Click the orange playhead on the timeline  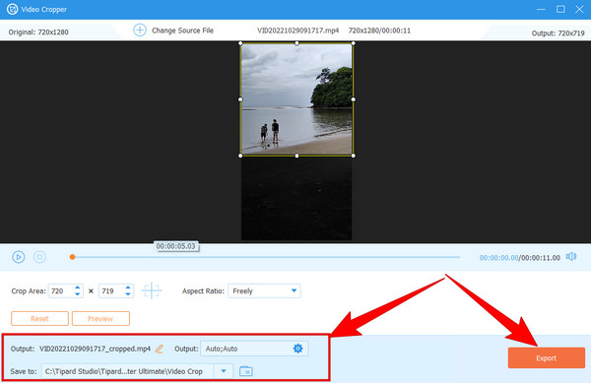coord(72,257)
